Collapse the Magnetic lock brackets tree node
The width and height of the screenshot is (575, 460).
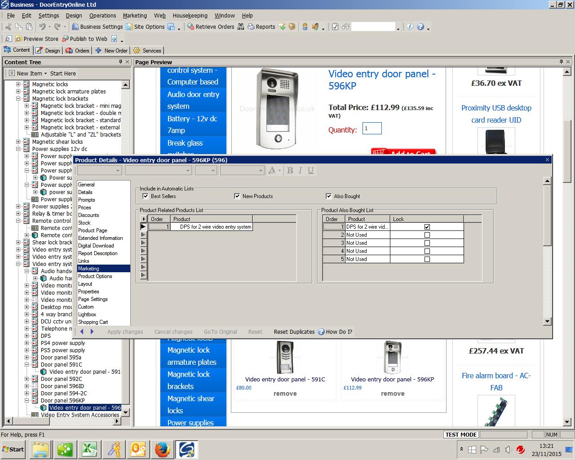pos(18,99)
